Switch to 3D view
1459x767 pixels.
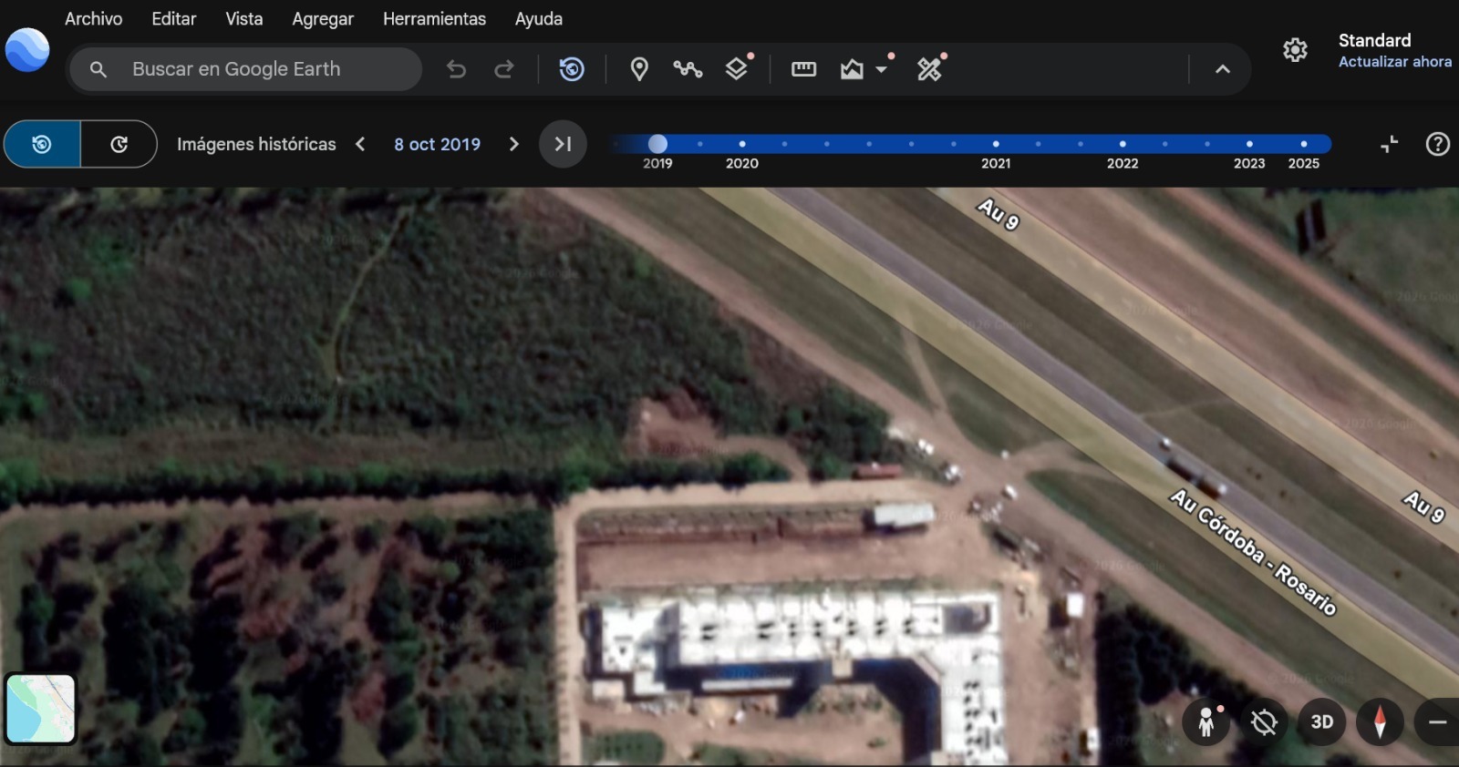(1321, 721)
